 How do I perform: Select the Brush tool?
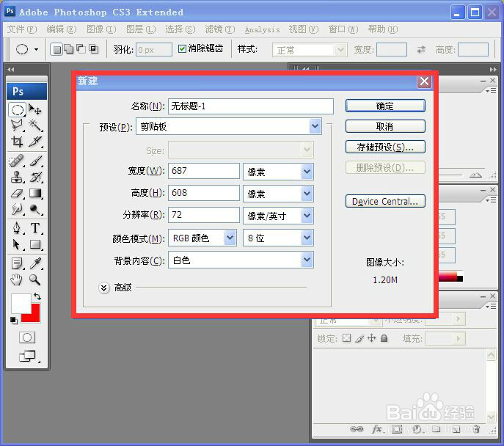[35, 161]
